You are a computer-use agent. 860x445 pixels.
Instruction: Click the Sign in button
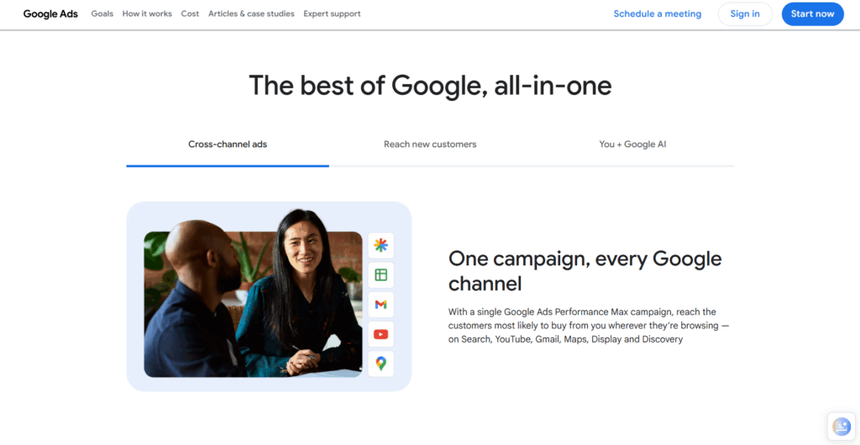(x=745, y=13)
